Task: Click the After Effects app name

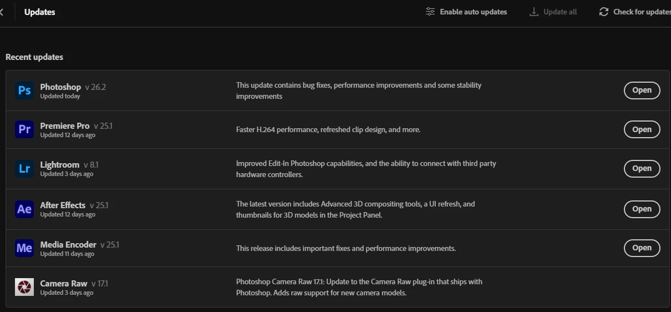Action: pyautogui.click(x=63, y=205)
